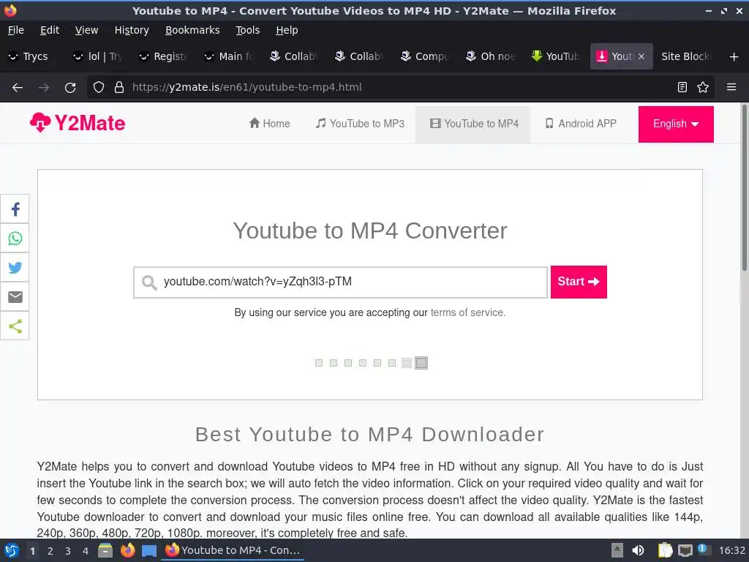749x562 pixels.
Task: Switch to the green-arrow YouTub tab
Action: pos(557,56)
